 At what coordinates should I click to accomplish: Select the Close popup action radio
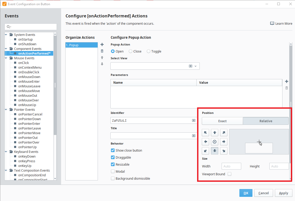point(130,51)
